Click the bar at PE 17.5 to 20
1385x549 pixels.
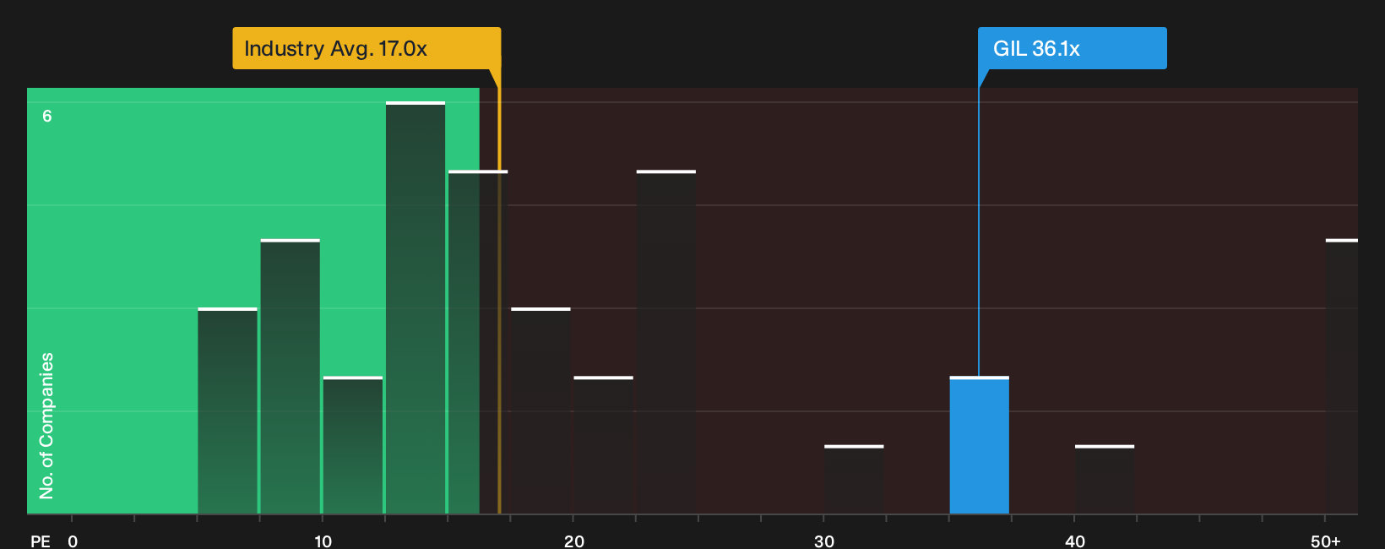click(540, 411)
